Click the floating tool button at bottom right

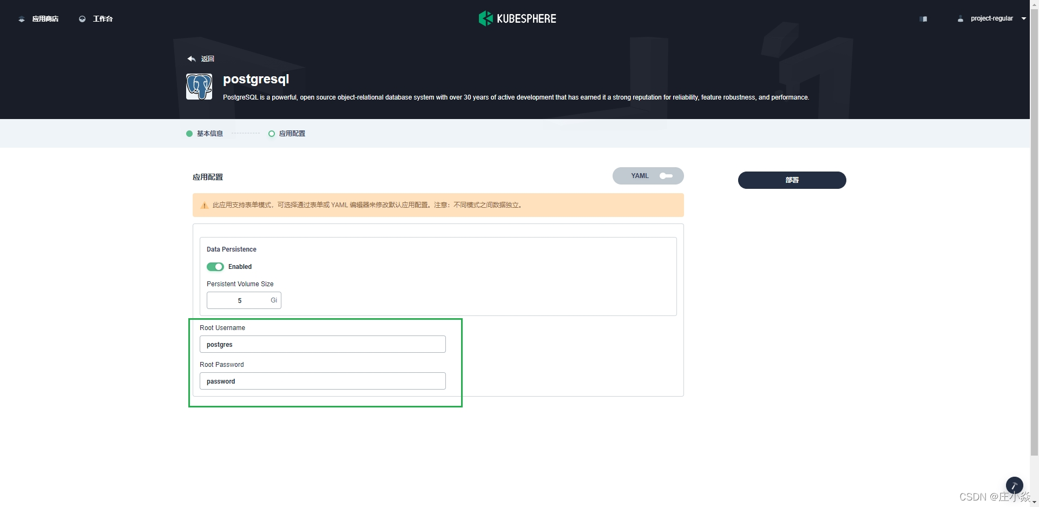pyautogui.click(x=1014, y=485)
